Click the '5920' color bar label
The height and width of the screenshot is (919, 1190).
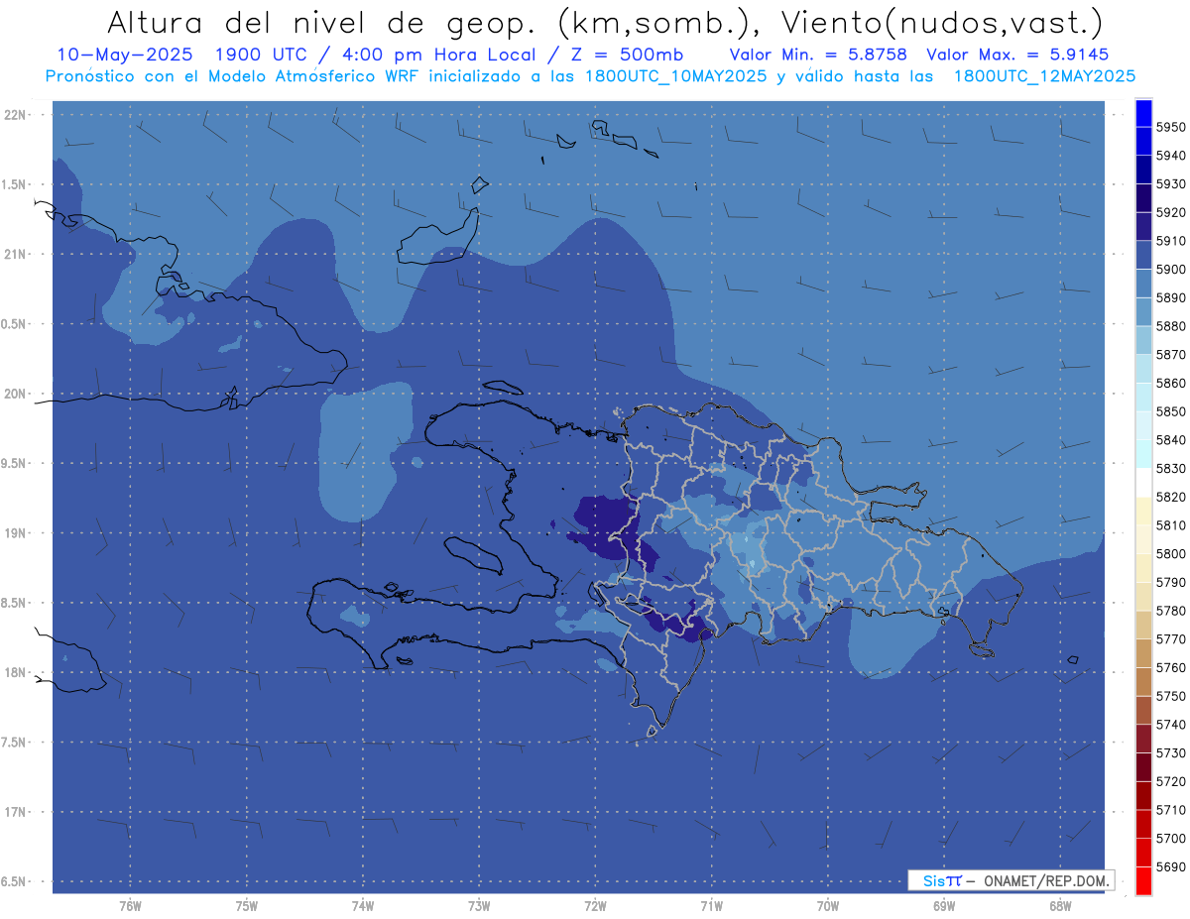click(x=1170, y=212)
